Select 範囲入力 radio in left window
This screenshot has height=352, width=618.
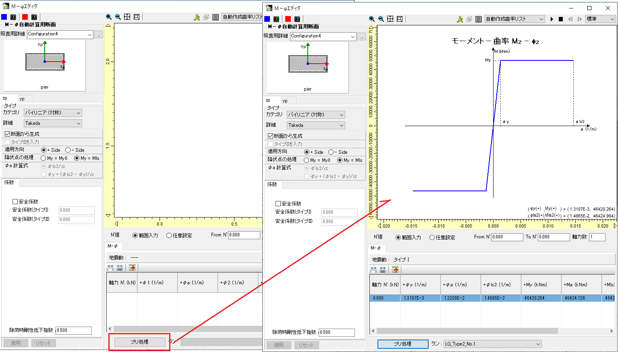(x=135, y=235)
